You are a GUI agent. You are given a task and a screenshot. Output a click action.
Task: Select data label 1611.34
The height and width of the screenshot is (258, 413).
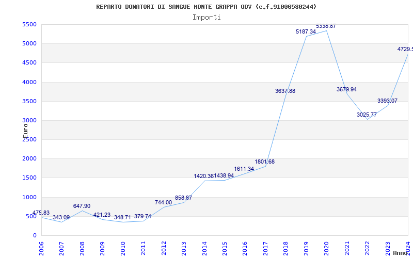[244, 169]
